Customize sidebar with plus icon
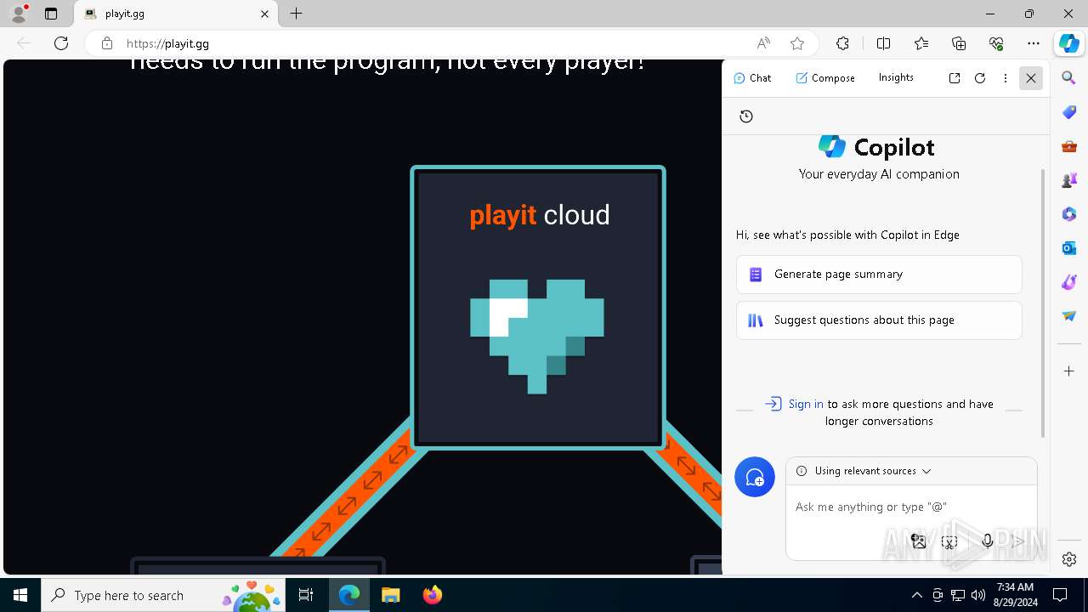 (1069, 371)
